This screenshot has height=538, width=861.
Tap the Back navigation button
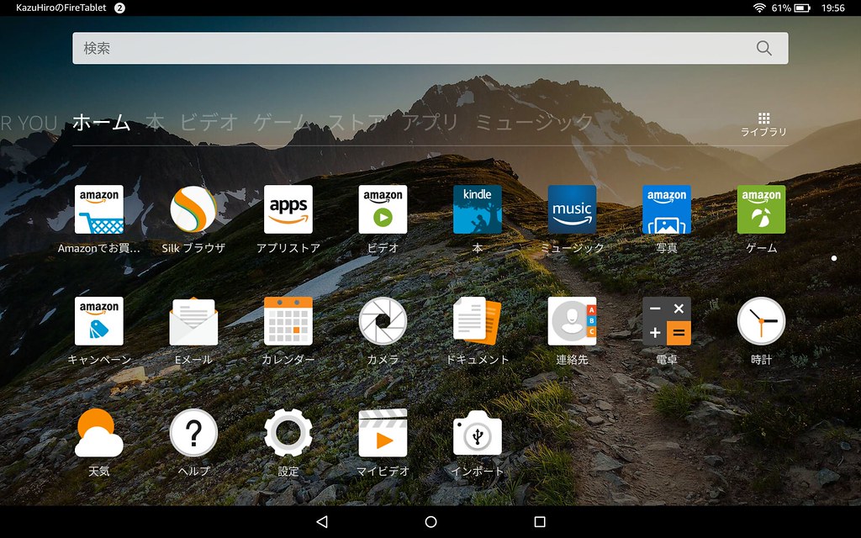point(322,521)
